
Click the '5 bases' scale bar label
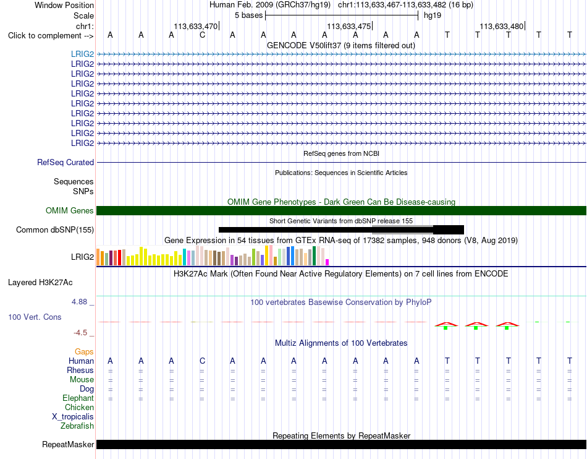coord(248,15)
